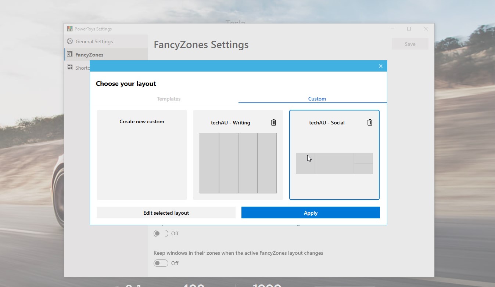Viewport: 495px width, 287px height.
Task: Click the PowerToys logo in the title bar
Action: point(69,28)
